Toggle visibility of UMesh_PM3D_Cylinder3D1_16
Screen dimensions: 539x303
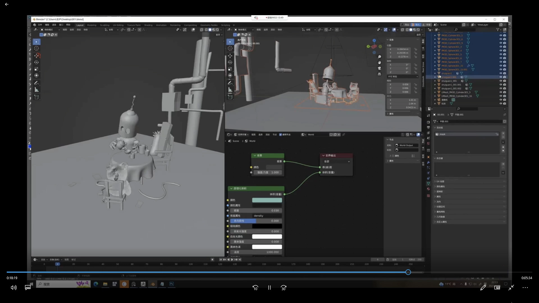pos(501,96)
